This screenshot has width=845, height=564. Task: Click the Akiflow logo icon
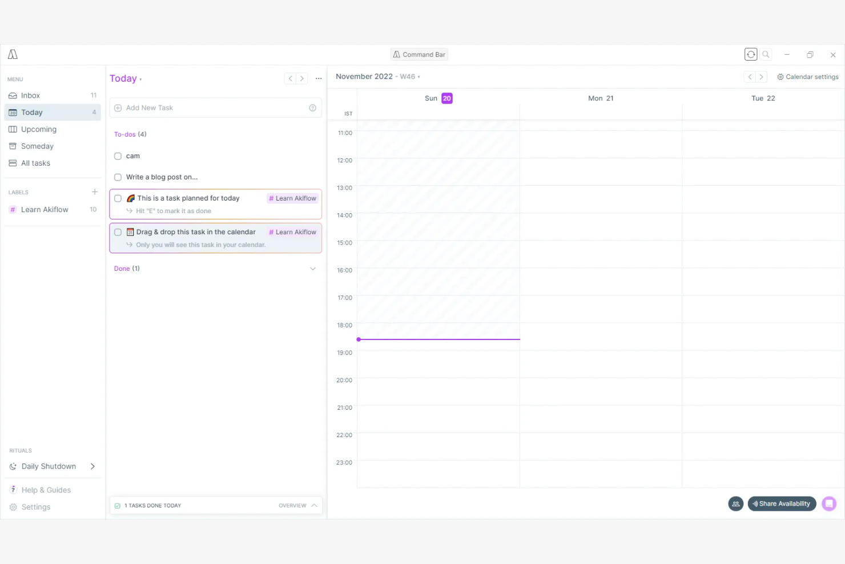tap(13, 54)
